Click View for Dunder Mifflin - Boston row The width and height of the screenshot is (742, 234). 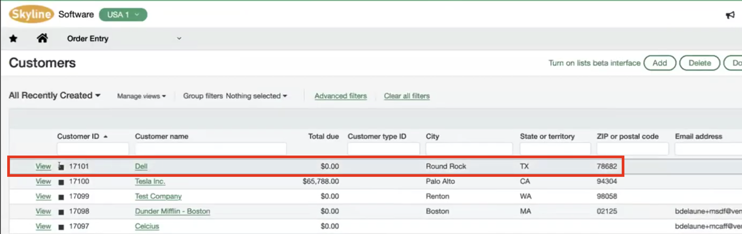[x=43, y=211]
